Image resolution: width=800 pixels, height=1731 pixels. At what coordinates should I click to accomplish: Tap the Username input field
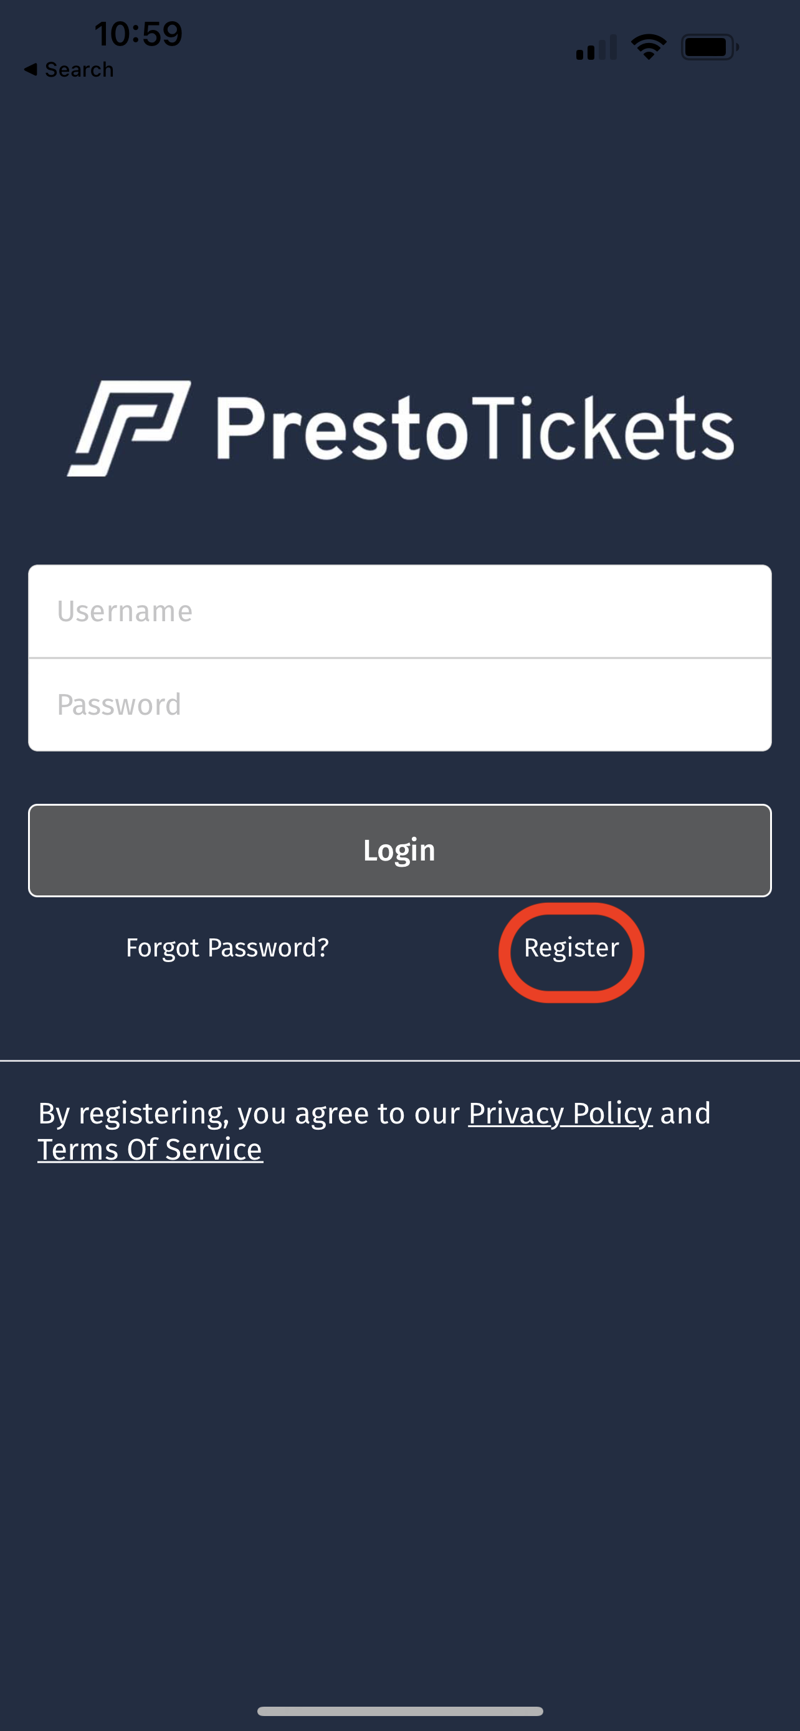(x=399, y=611)
